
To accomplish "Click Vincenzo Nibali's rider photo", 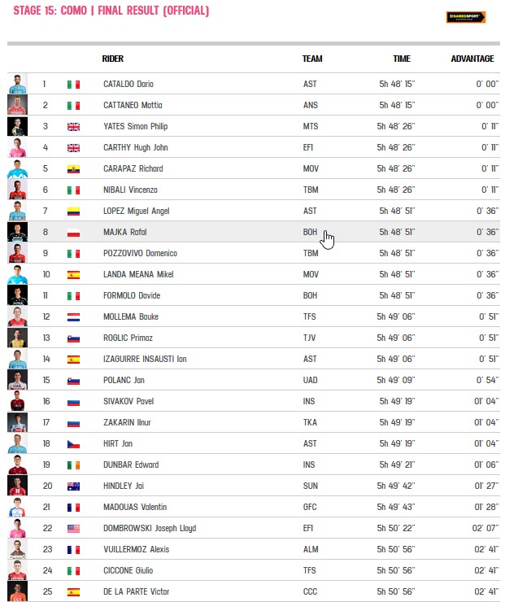I will [x=17, y=190].
